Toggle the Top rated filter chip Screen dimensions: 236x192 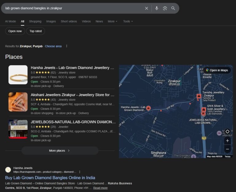point(36,31)
